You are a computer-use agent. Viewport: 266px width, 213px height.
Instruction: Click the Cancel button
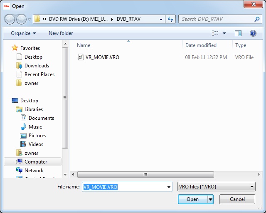[x=237, y=199]
